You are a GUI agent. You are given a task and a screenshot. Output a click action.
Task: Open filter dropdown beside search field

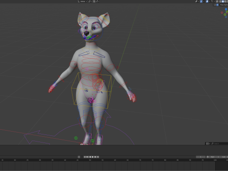point(208,143)
